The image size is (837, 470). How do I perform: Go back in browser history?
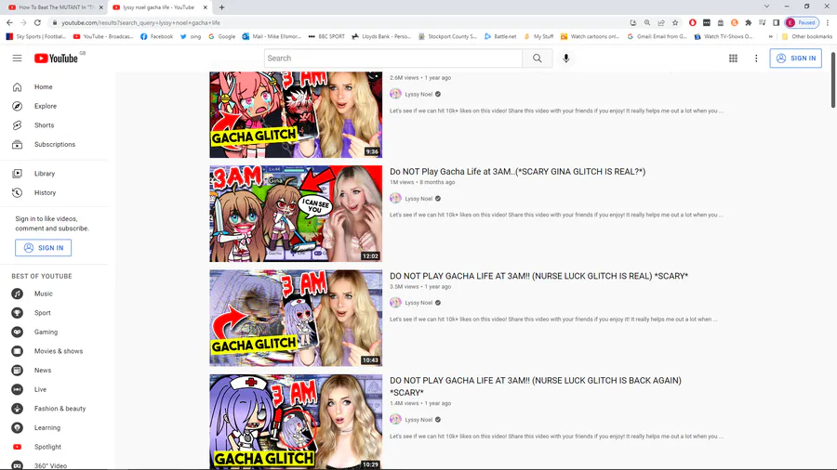9,23
